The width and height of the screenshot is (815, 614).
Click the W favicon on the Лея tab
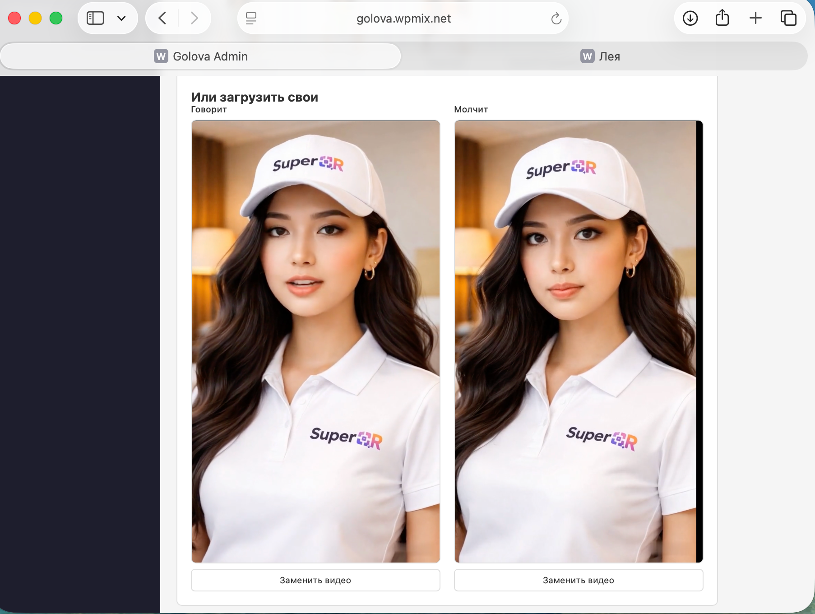pyautogui.click(x=586, y=56)
